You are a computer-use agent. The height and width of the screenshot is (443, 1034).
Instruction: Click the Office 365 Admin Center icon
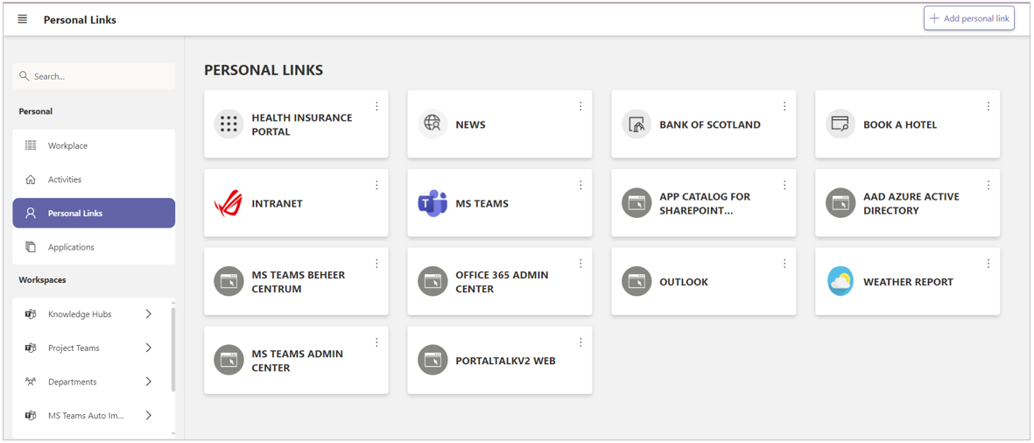click(433, 282)
